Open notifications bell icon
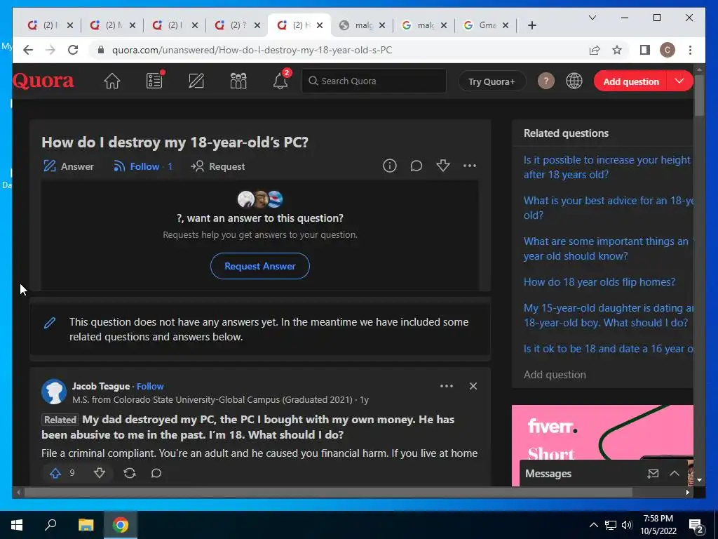718x539 pixels. click(280, 81)
